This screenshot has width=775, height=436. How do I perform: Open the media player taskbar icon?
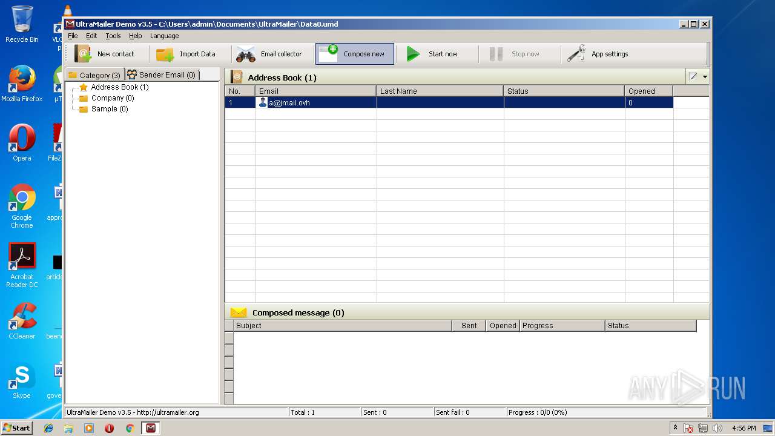coord(89,428)
